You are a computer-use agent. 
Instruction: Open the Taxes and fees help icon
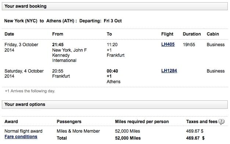coord(221,122)
